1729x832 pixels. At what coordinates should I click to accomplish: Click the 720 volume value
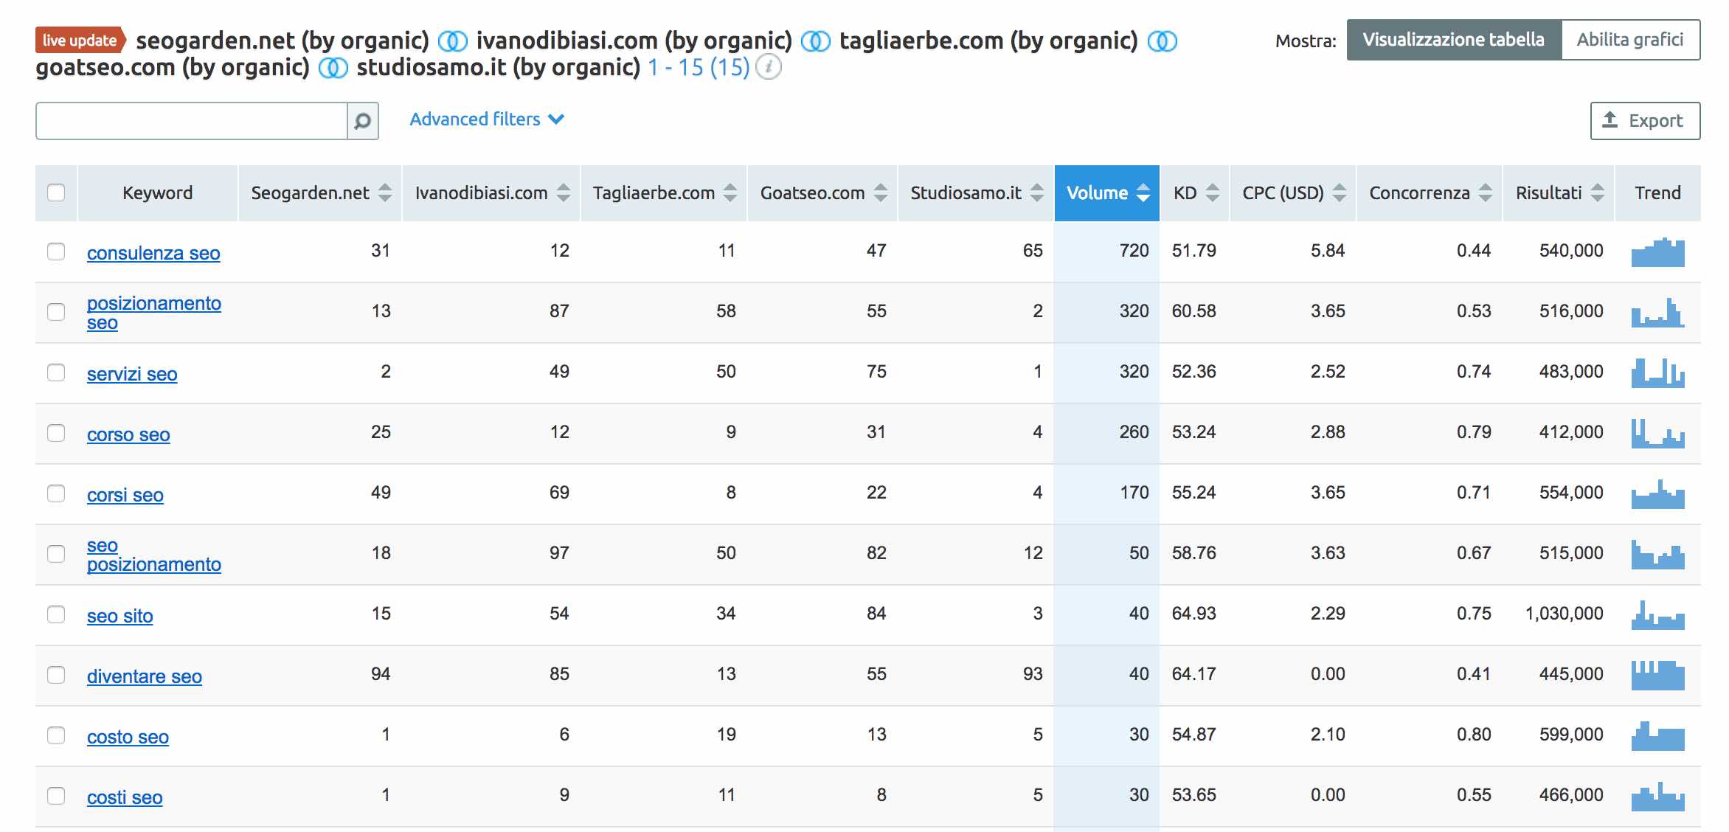[1134, 251]
